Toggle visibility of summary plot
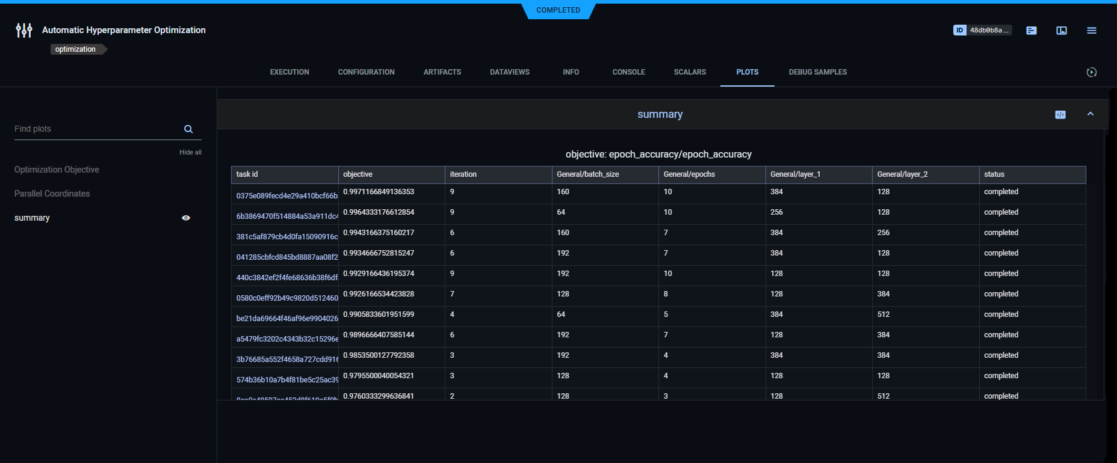Image resolution: width=1117 pixels, height=463 pixels. [x=186, y=218]
